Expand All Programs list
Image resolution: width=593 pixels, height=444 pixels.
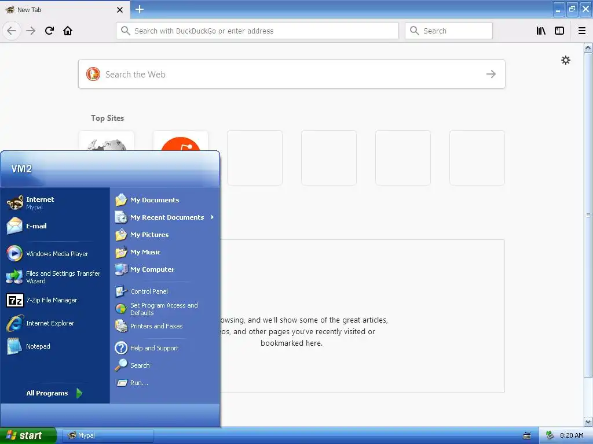click(x=54, y=393)
